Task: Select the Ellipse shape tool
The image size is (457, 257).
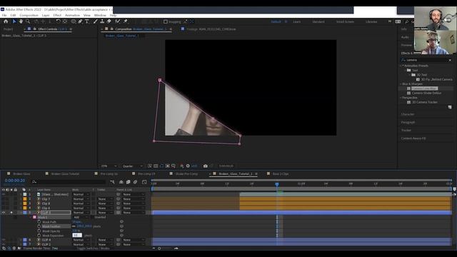Action: [x=74, y=21]
